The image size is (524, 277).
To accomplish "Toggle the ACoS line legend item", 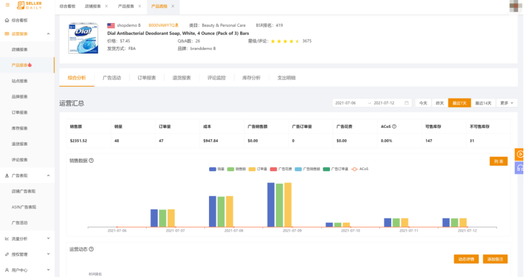I will tap(359, 169).
